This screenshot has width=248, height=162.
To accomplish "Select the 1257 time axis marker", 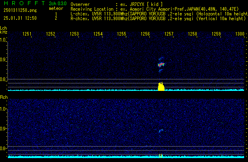I will click(169, 34).
